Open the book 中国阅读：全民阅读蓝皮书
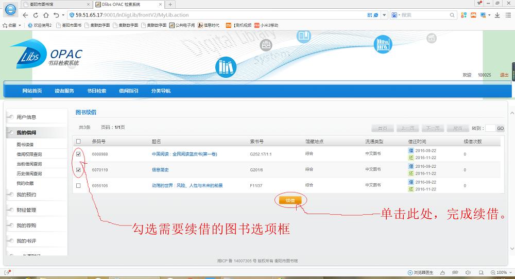The height and width of the screenshot is (279, 515). [x=184, y=154]
